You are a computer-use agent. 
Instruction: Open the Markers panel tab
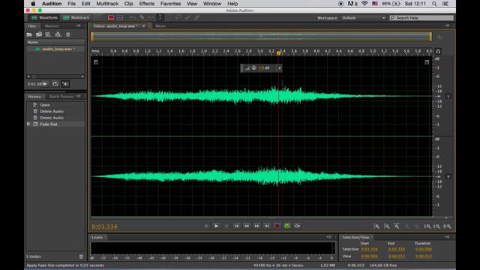tap(52, 26)
